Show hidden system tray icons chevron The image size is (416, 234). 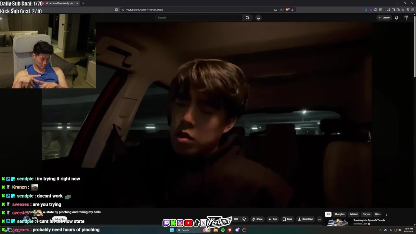381,230
